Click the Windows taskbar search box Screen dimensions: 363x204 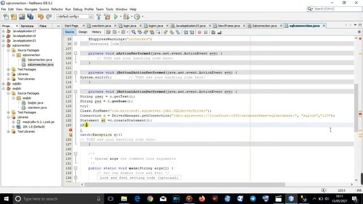[58, 199]
